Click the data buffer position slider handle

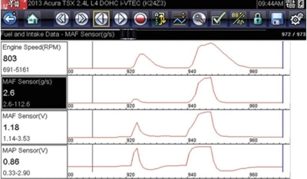tap(128, 34)
